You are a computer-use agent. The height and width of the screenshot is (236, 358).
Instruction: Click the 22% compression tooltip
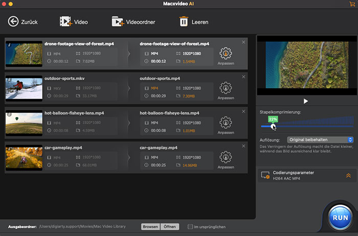(x=273, y=119)
